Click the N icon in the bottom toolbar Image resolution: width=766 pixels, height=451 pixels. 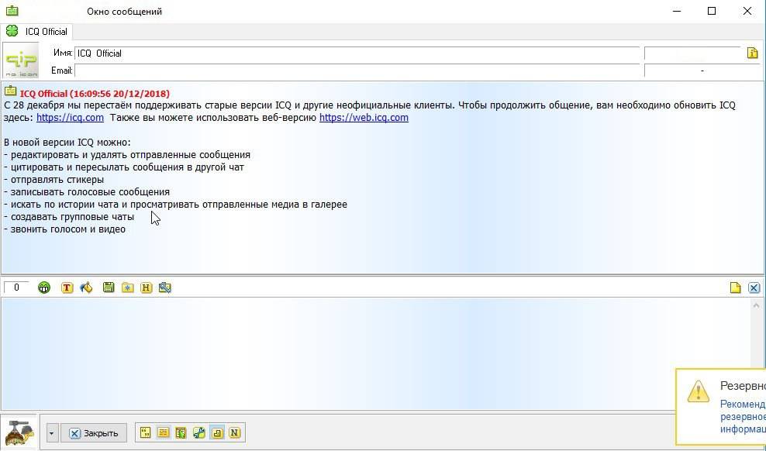[234, 432]
